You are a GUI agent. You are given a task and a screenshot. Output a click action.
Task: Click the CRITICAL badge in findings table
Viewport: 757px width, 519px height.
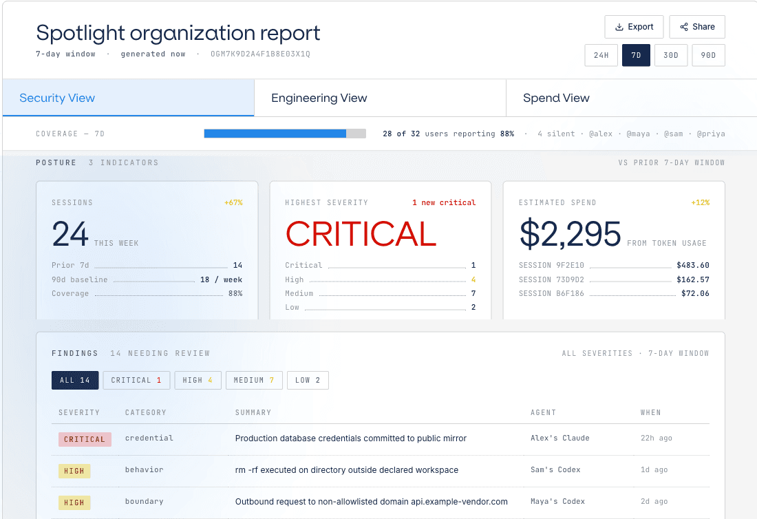pyautogui.click(x=85, y=439)
